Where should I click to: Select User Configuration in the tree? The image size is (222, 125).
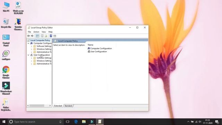tap(42, 55)
